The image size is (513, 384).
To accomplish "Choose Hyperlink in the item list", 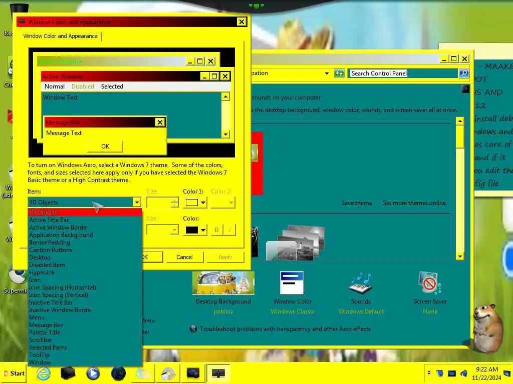I will [x=85, y=272].
